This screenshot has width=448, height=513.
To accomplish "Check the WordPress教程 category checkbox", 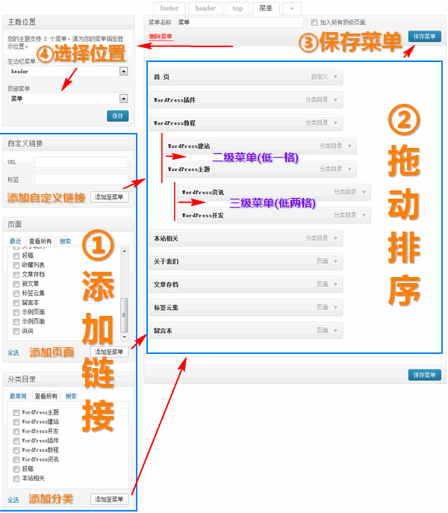I will (x=16, y=450).
